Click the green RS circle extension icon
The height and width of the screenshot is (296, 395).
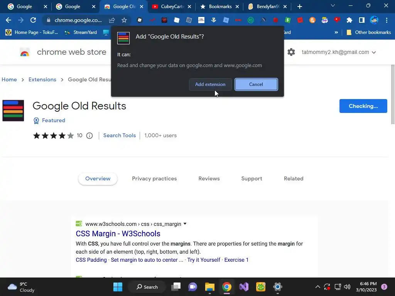(x=250, y=20)
